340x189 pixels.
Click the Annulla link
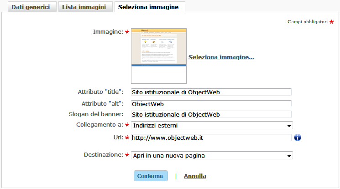pos(195,176)
